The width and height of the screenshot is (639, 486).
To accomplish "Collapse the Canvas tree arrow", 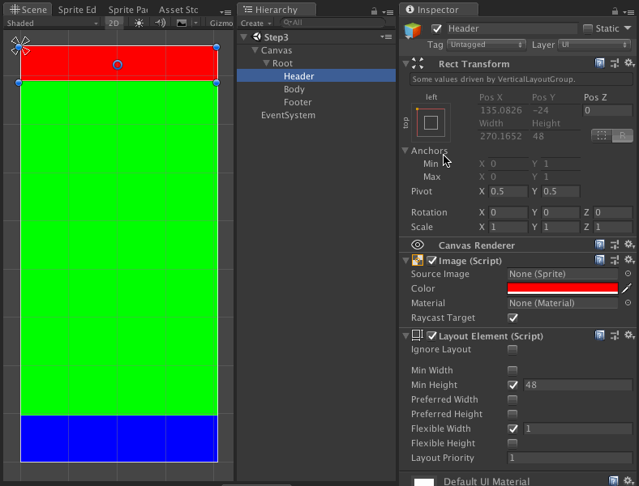I will coord(255,50).
